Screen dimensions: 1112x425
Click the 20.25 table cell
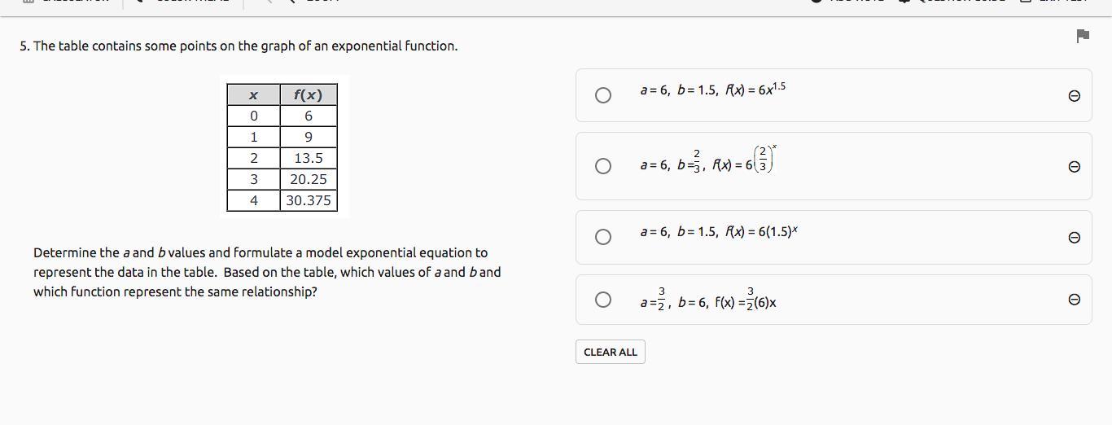pos(309,179)
